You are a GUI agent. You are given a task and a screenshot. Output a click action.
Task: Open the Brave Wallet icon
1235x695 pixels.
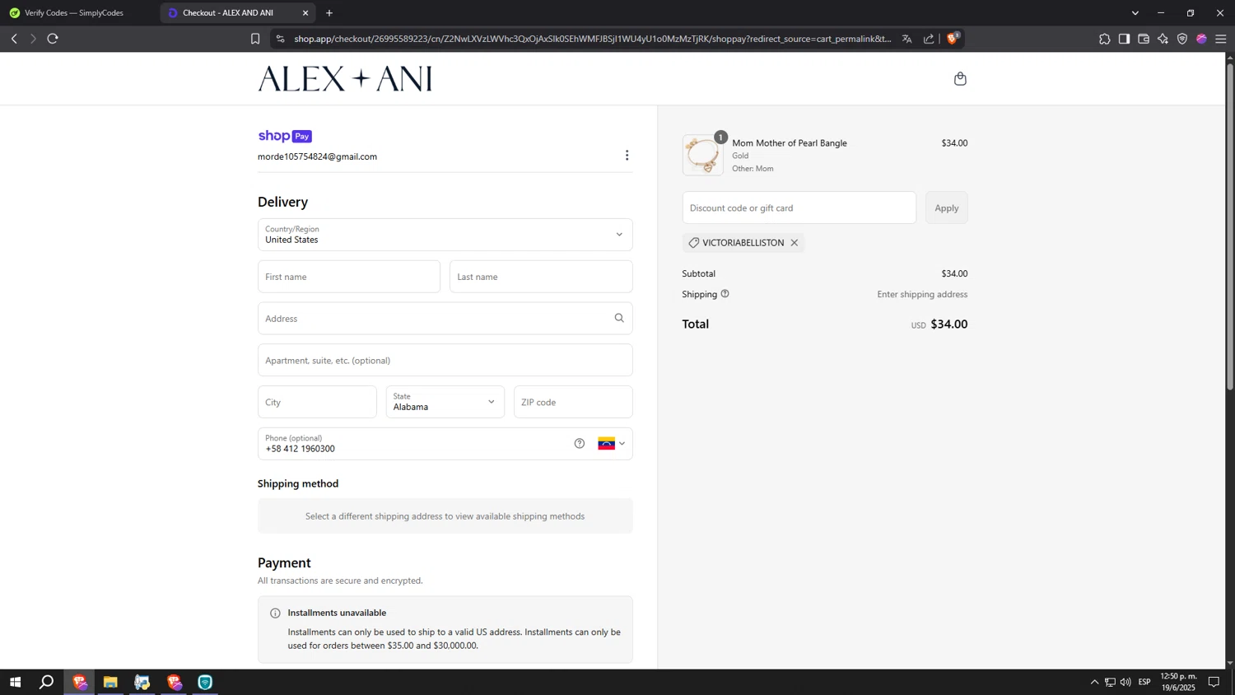click(1144, 39)
